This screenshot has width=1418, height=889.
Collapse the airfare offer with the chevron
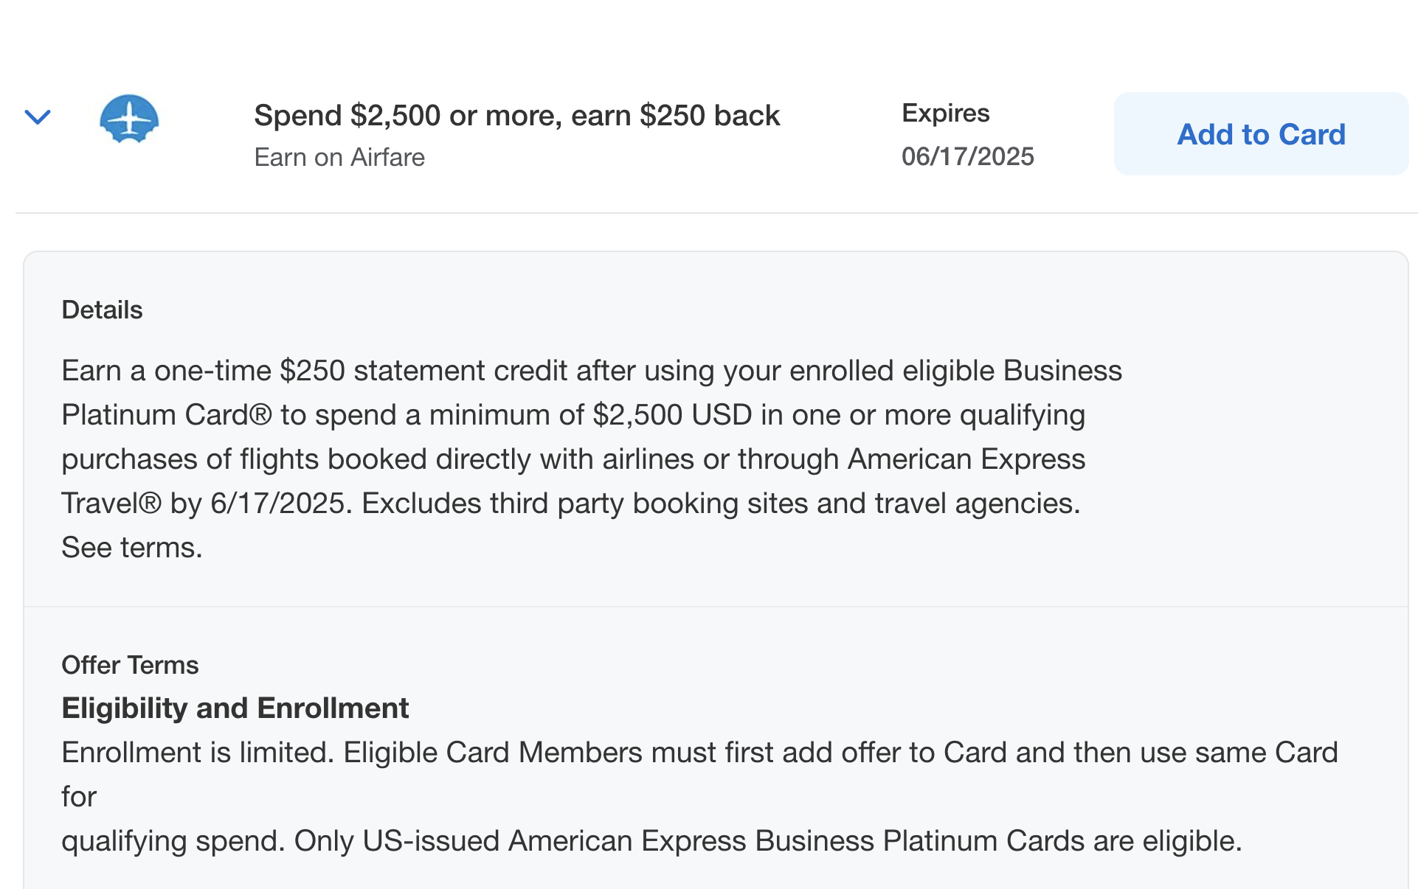[38, 117]
